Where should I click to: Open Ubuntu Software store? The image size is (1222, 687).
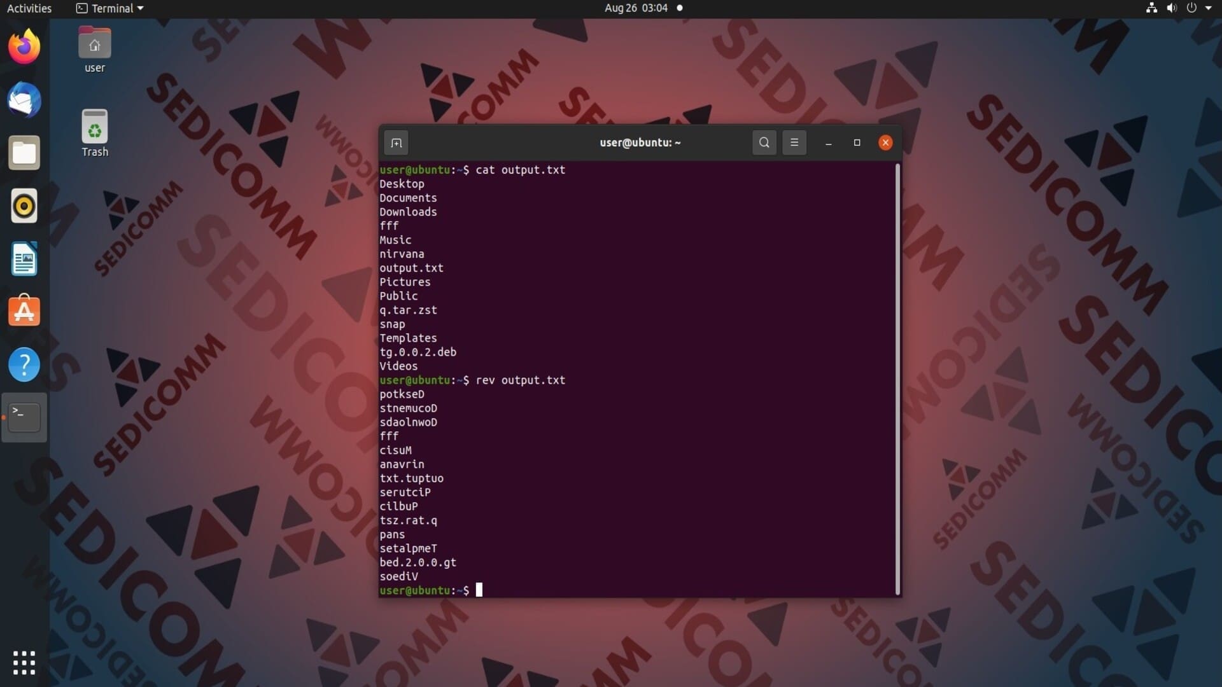[24, 312]
